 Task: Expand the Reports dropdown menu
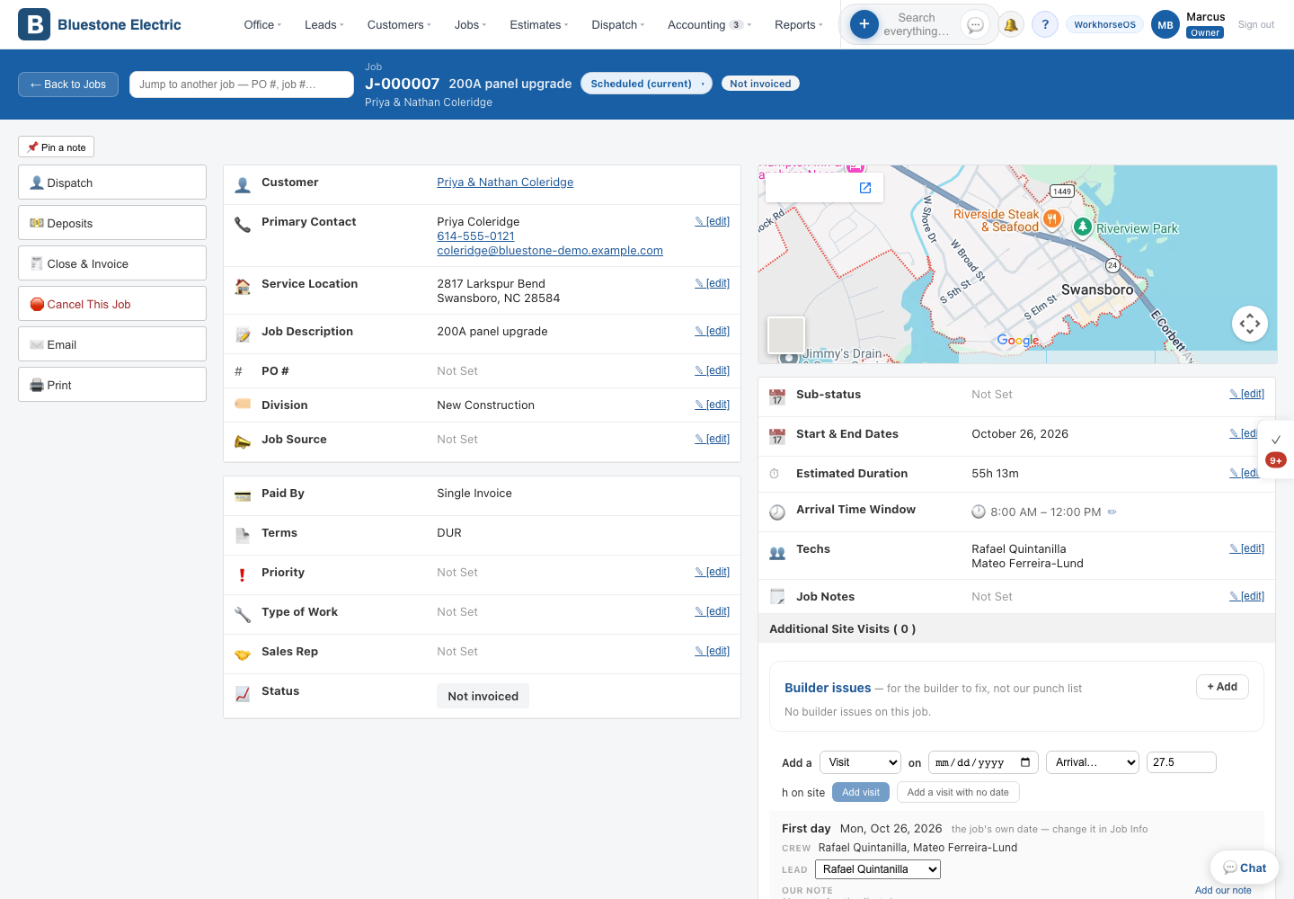click(798, 25)
